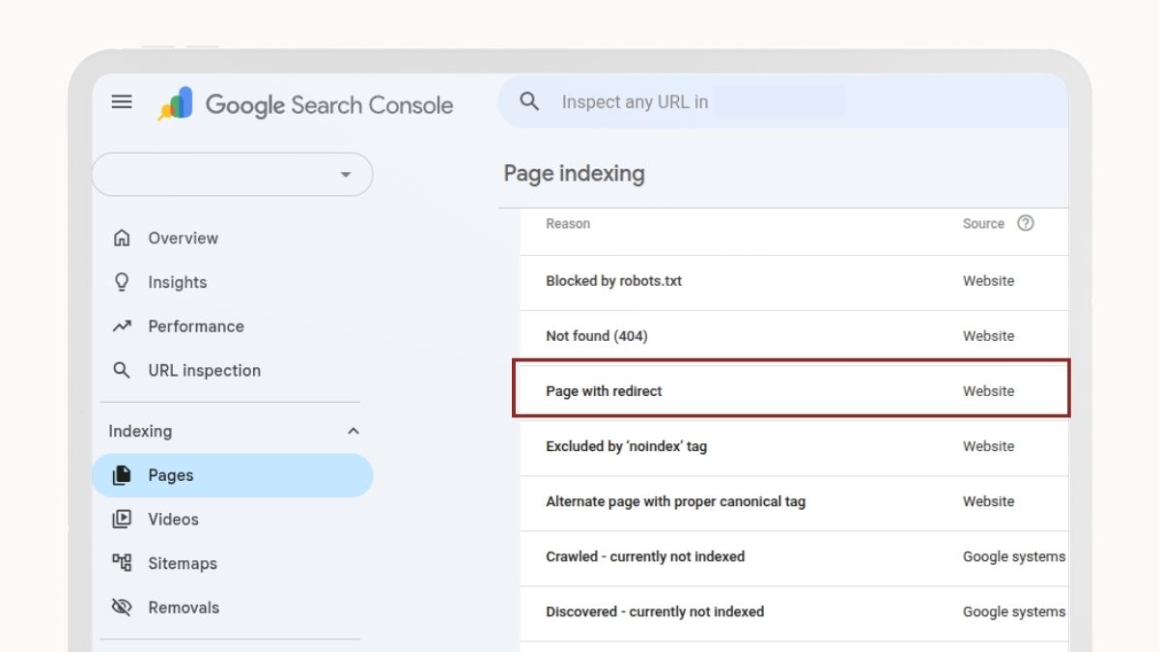
Task: Click Website source in Not found row
Action: 988,336
